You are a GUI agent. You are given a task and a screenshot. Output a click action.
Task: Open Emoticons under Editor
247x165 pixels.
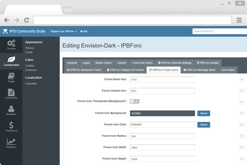tap(31, 70)
